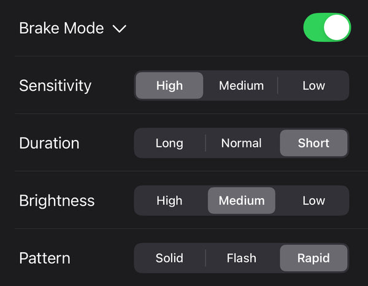Select Low under Brightness
This screenshot has width=368, height=286.
313,201
